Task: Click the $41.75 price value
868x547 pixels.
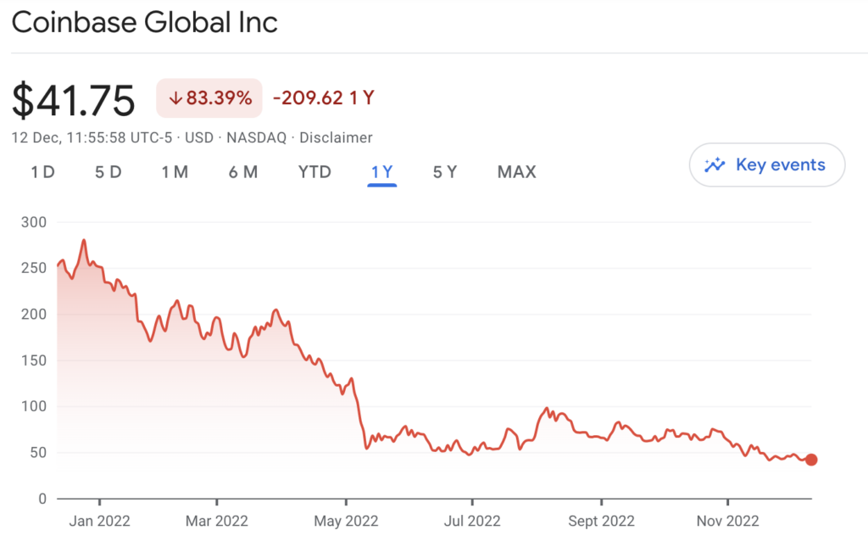Action: point(73,100)
